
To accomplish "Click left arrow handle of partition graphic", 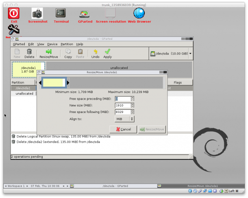I will 40,83.
